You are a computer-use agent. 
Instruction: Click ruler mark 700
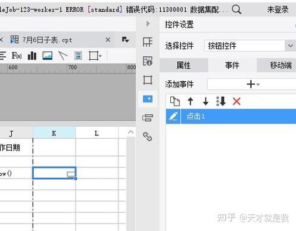[x=72, y=67]
